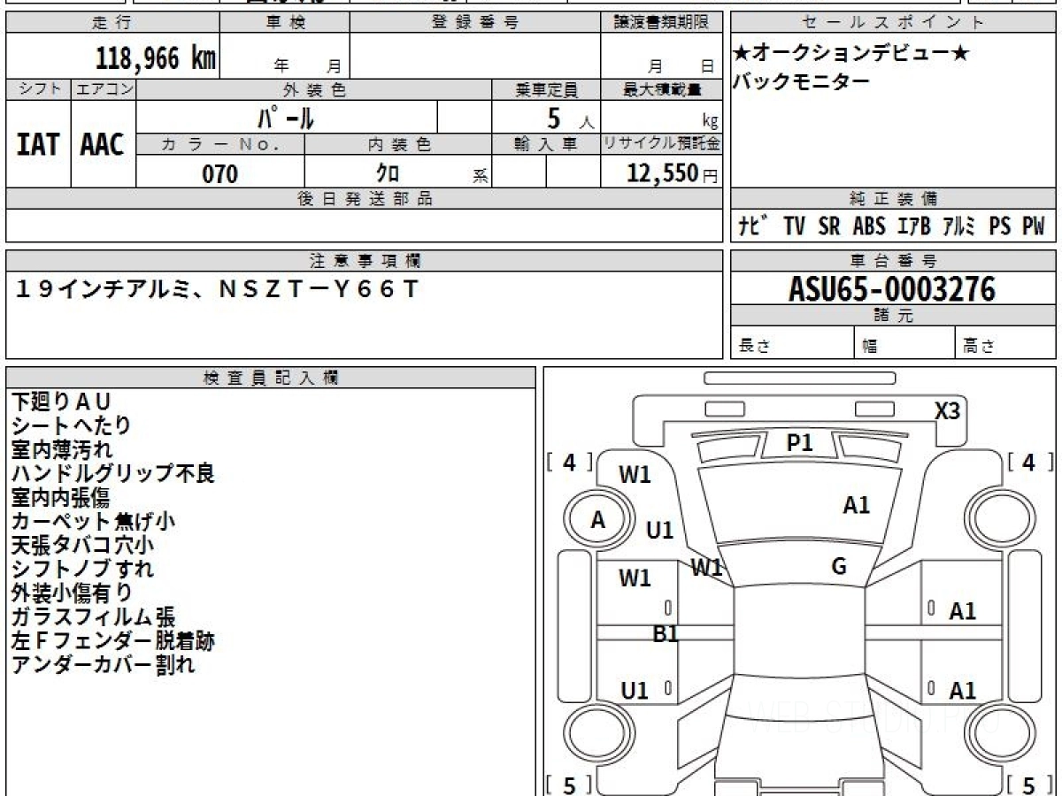1062x796 pixels.
Task: Click the SR equipment code
Action: 829,226
